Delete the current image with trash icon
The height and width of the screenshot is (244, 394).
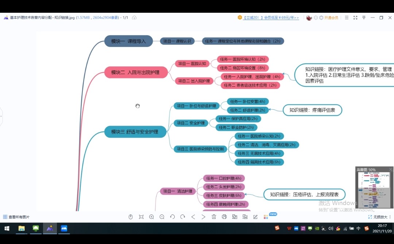tap(214, 217)
